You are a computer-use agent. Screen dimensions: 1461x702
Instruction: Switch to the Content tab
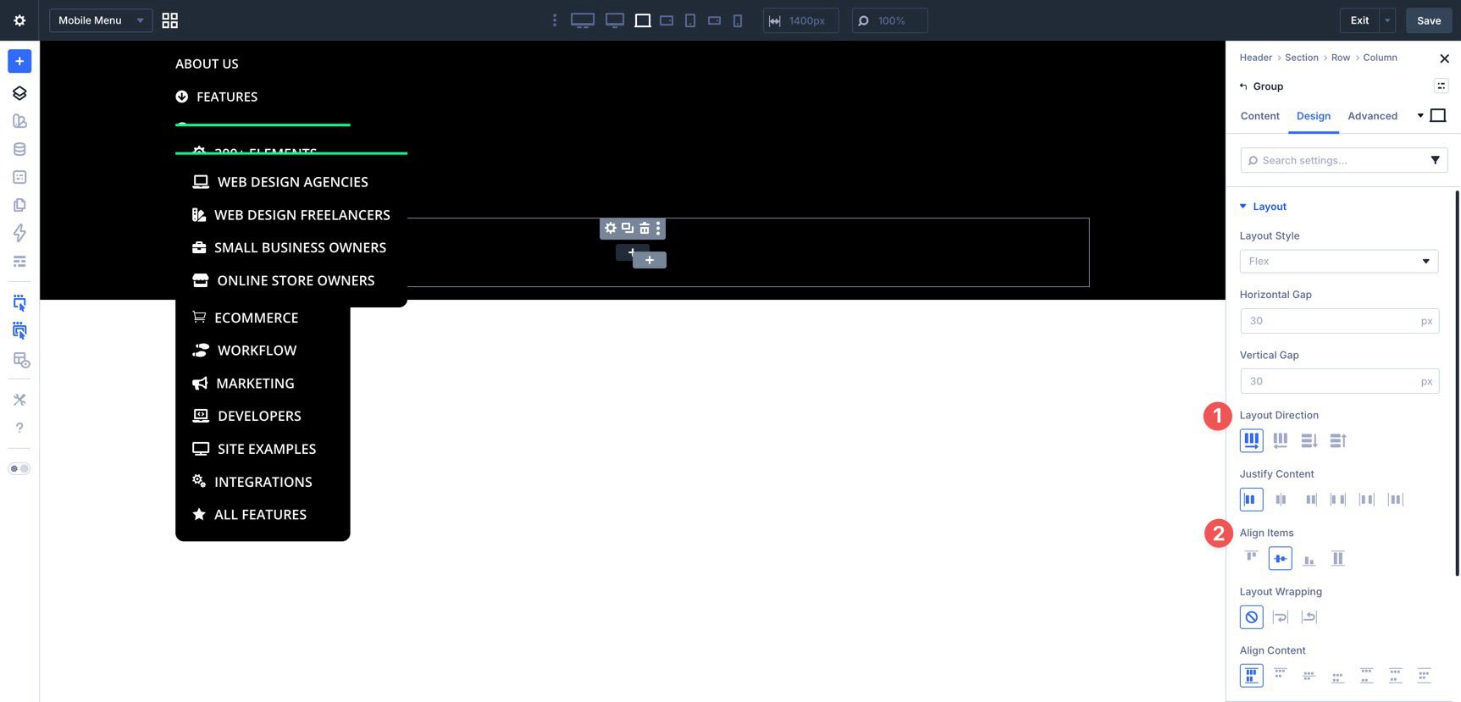1259,116
